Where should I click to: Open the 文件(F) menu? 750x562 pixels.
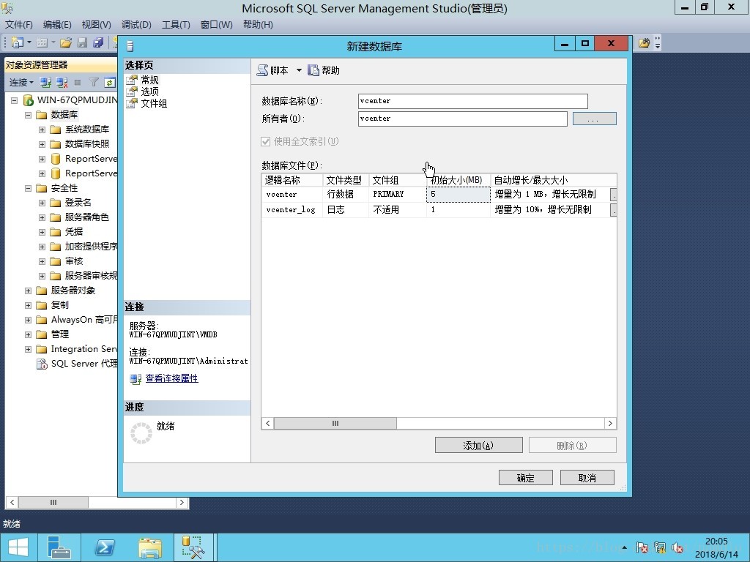(18, 25)
